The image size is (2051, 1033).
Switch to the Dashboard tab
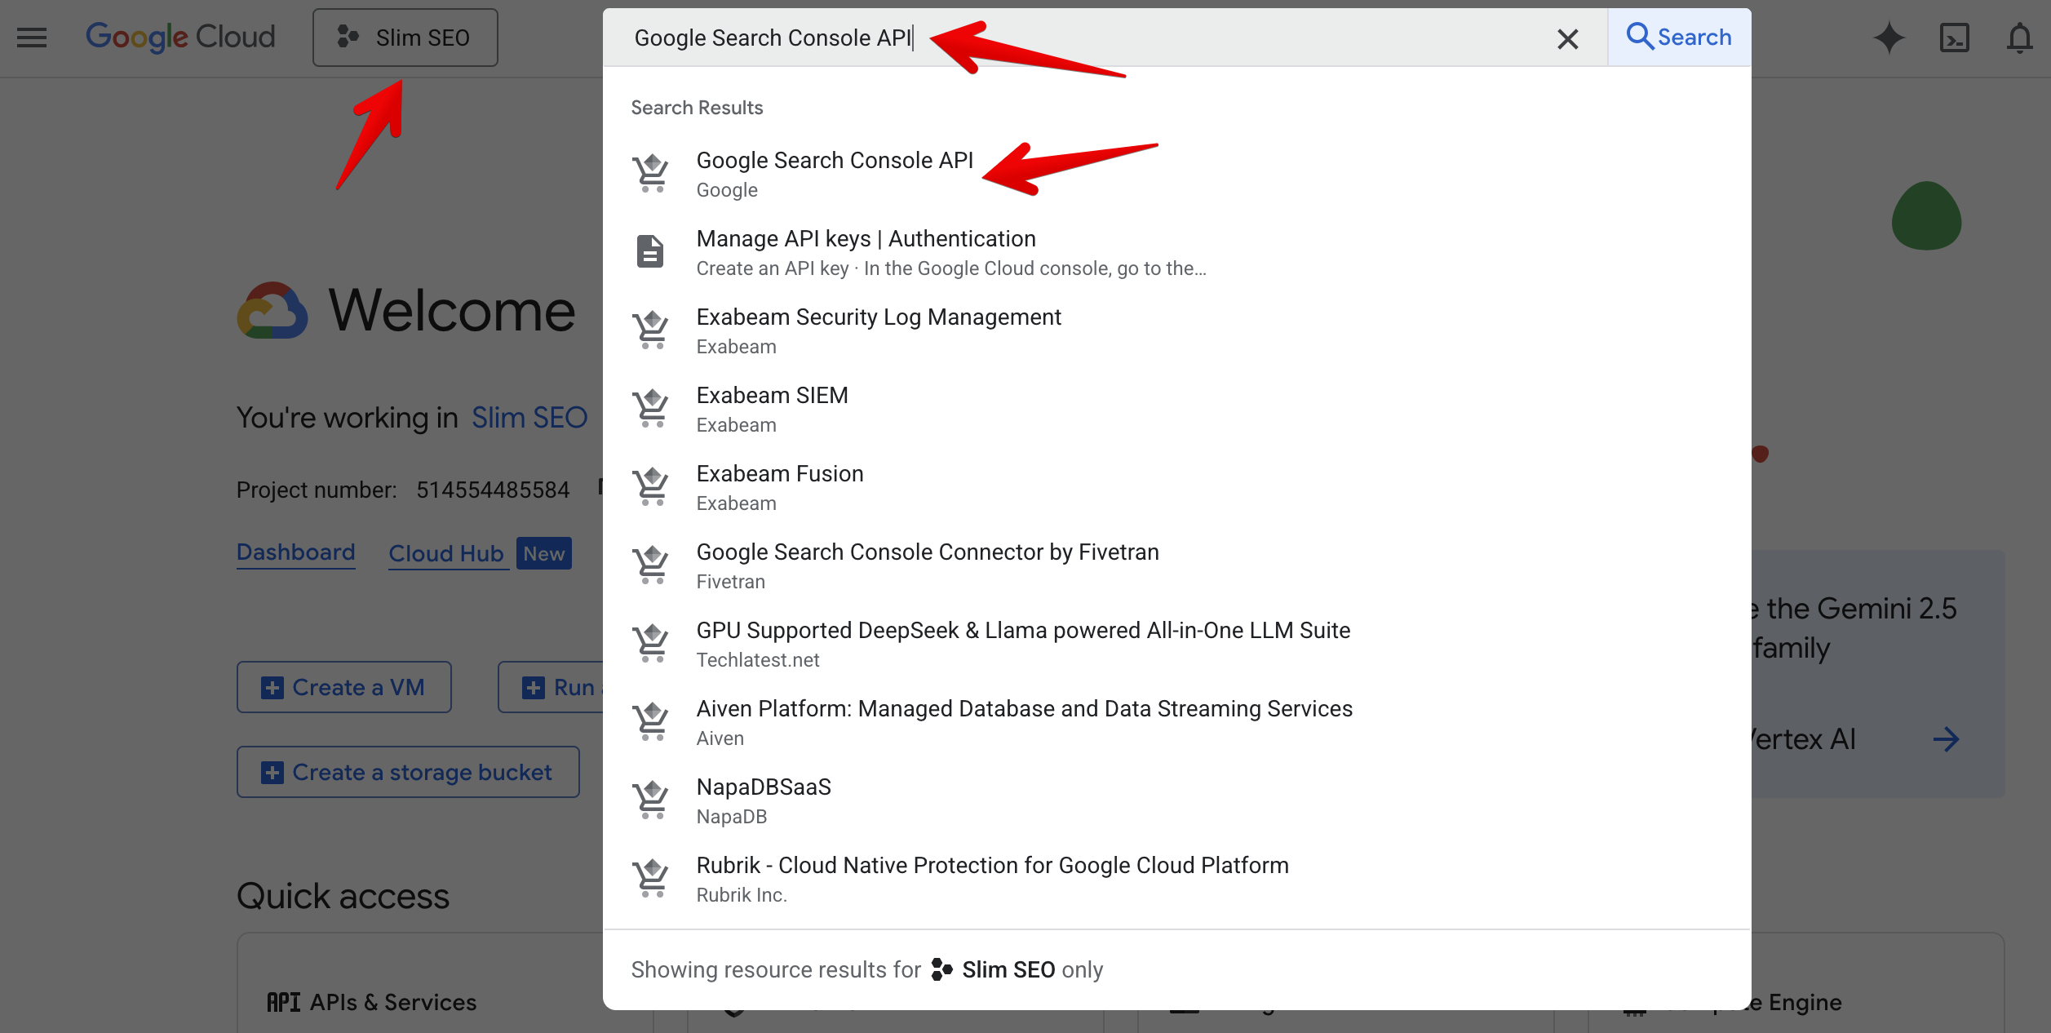point(295,552)
